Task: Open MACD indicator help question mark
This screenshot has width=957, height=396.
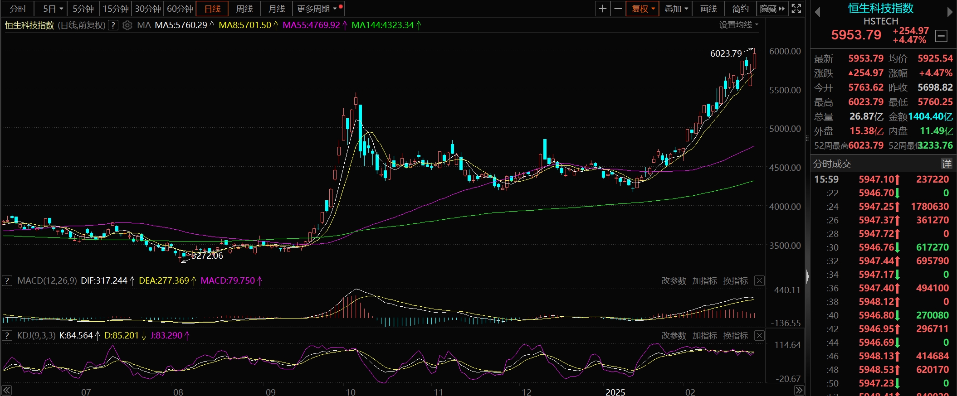Action: pos(7,281)
